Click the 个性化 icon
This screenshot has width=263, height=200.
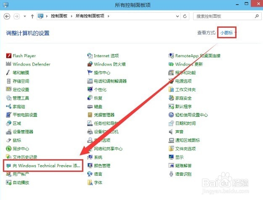90,89
